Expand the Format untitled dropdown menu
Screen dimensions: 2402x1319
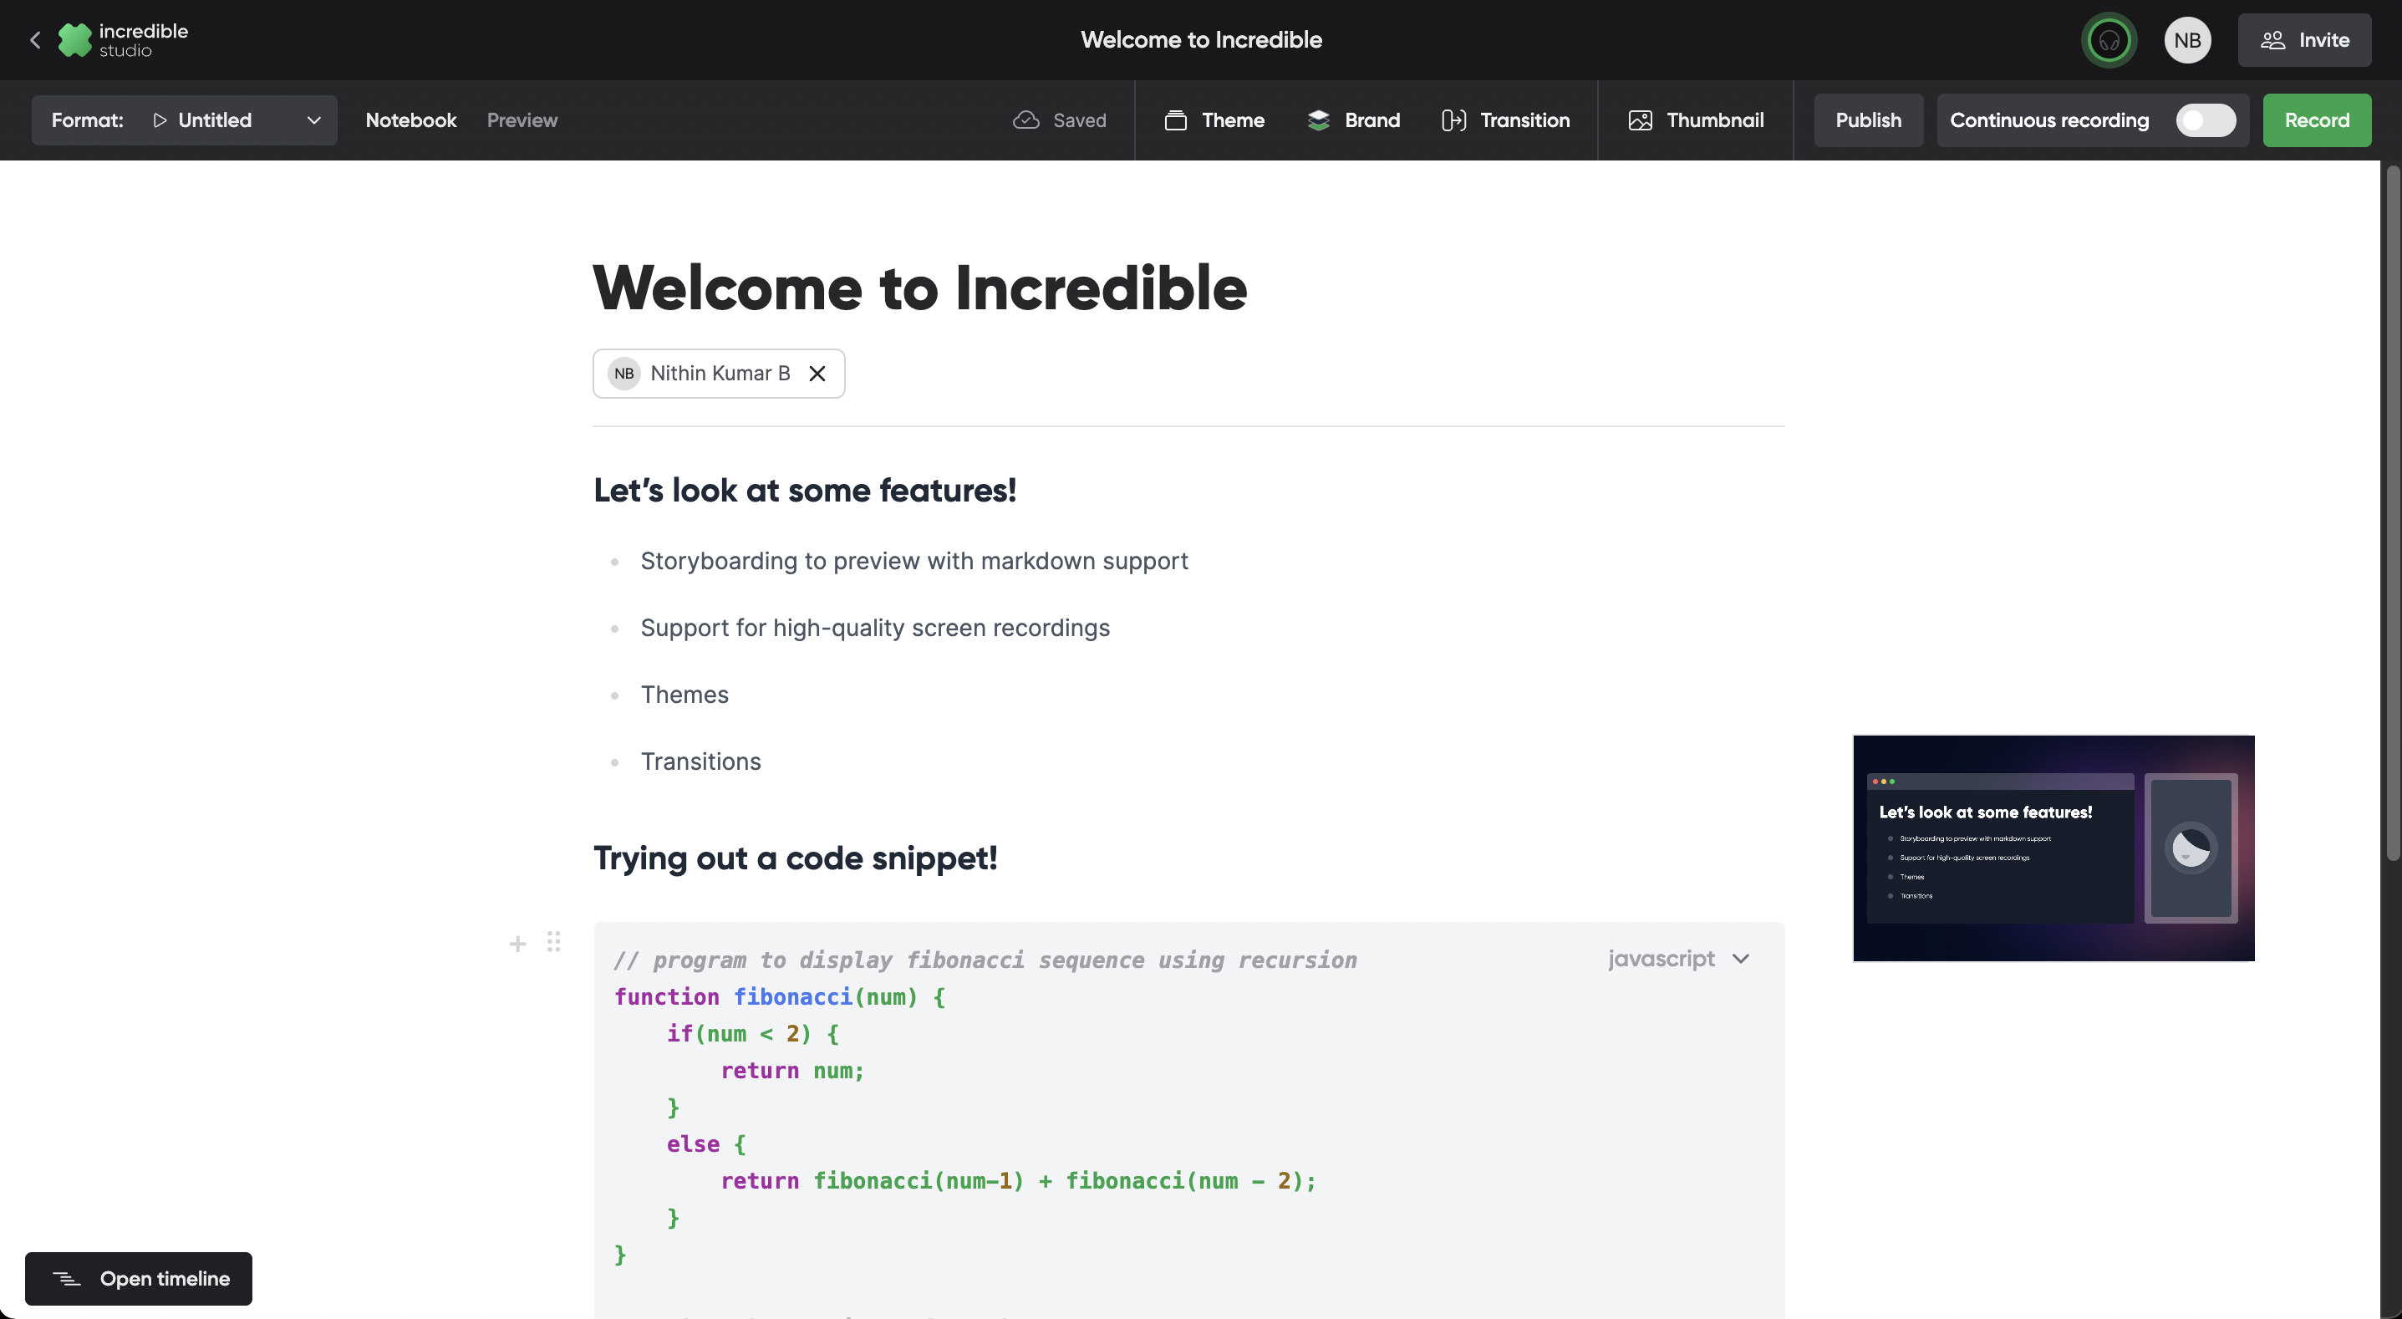(x=313, y=119)
